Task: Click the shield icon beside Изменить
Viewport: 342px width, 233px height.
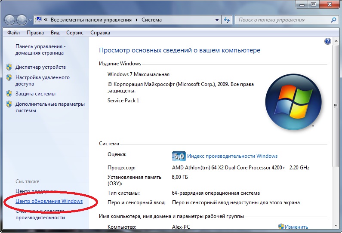Action: click(281, 227)
